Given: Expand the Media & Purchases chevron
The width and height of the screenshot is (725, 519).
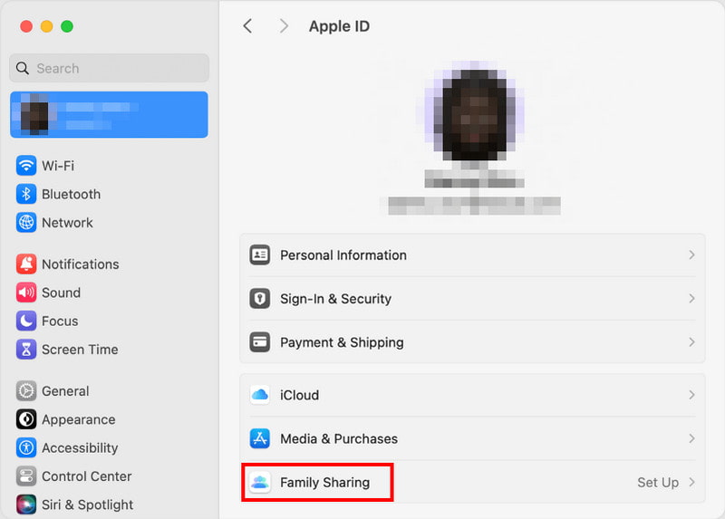Looking at the screenshot, I should click(691, 438).
